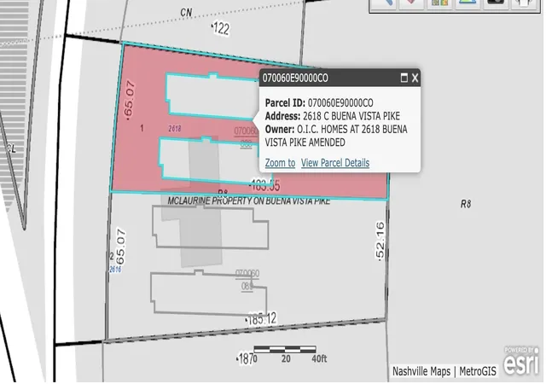Screen dimensions: 546x384
Task: Click the MCLAURINE PROPERTY ON BUENA VISTA PIKE label
Action: click(x=248, y=201)
